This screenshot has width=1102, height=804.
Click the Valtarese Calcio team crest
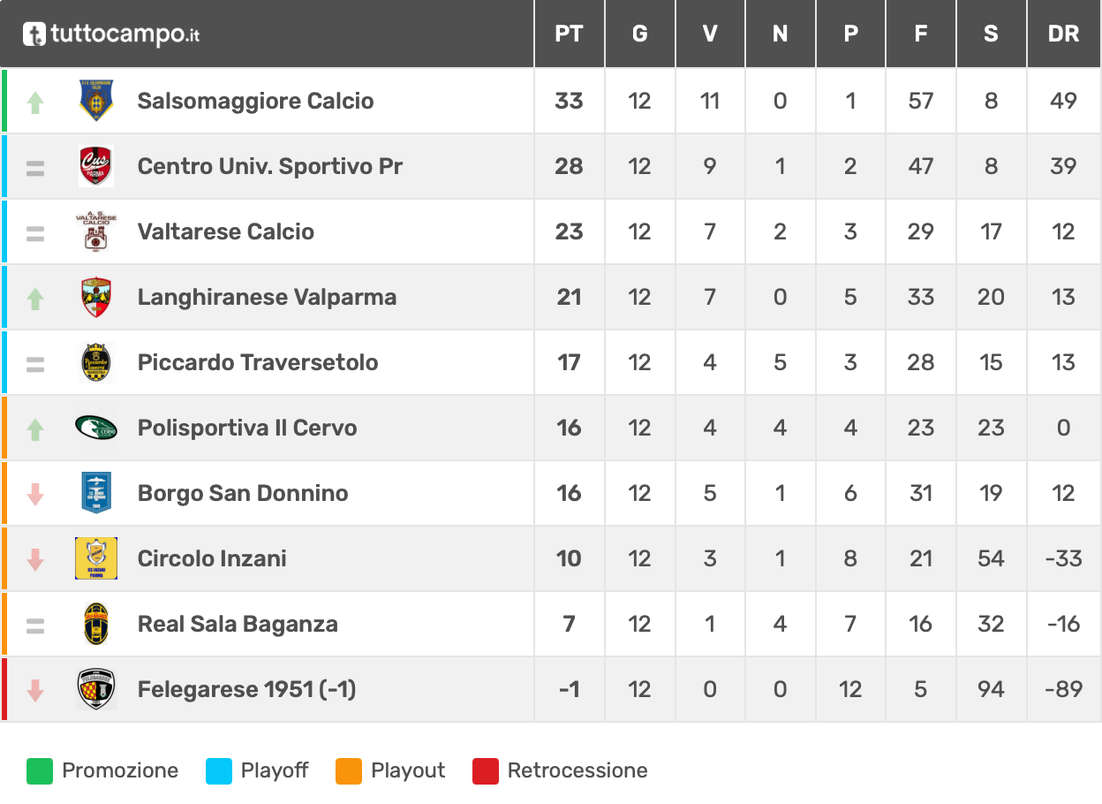(96, 231)
